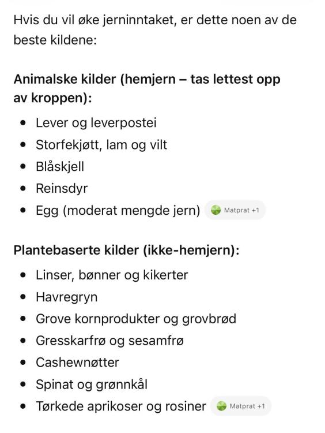Click the text Egg (moderat mengde jern)
This screenshot has width=325, height=433.
coord(118,210)
